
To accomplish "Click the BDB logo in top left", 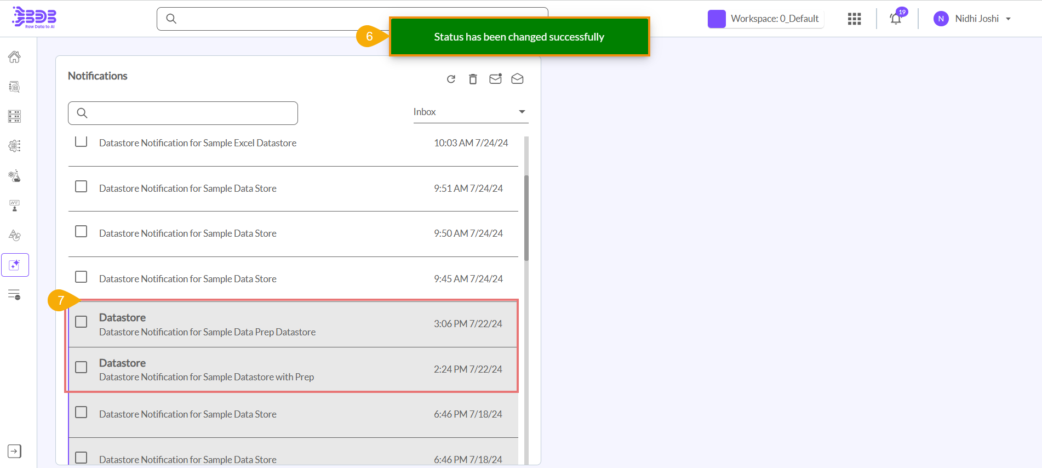I will [x=34, y=18].
